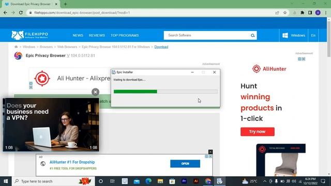Click the Epic Privacy Browser logo icon
This screenshot has width=331, height=186.
point(18,56)
